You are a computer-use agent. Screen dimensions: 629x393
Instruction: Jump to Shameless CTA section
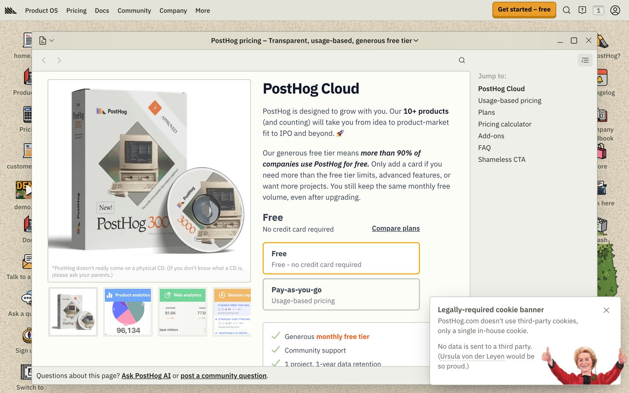click(x=502, y=160)
